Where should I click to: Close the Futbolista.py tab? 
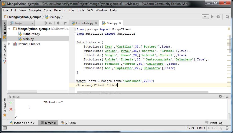coord(96,23)
